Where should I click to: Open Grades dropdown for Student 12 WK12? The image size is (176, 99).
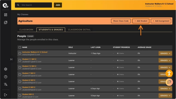tap(165, 67)
